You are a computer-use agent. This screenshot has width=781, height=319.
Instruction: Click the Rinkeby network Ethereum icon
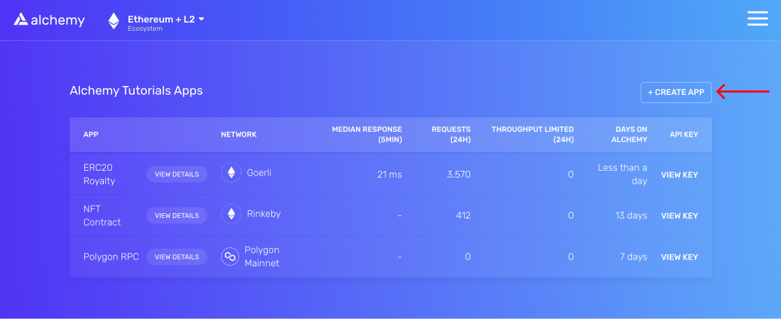pyautogui.click(x=231, y=214)
